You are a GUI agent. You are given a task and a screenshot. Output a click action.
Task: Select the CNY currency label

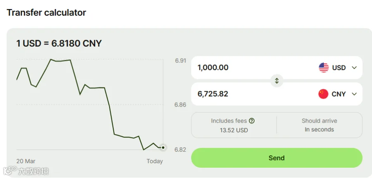[x=339, y=94]
